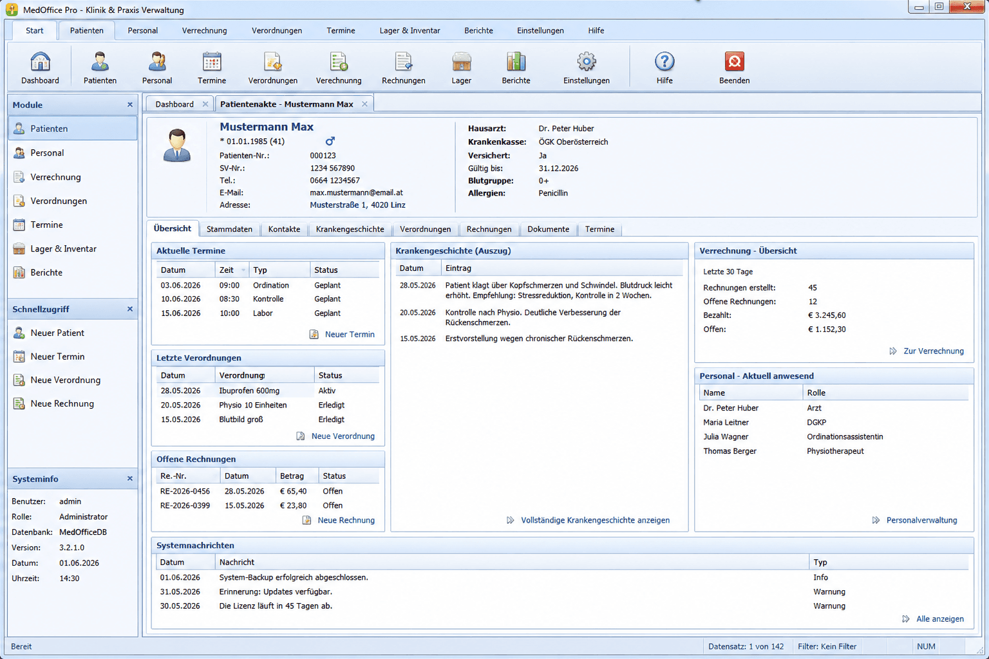The height and width of the screenshot is (659, 989).
Task: Click the Patienten toolbar icon
Action: click(x=100, y=68)
